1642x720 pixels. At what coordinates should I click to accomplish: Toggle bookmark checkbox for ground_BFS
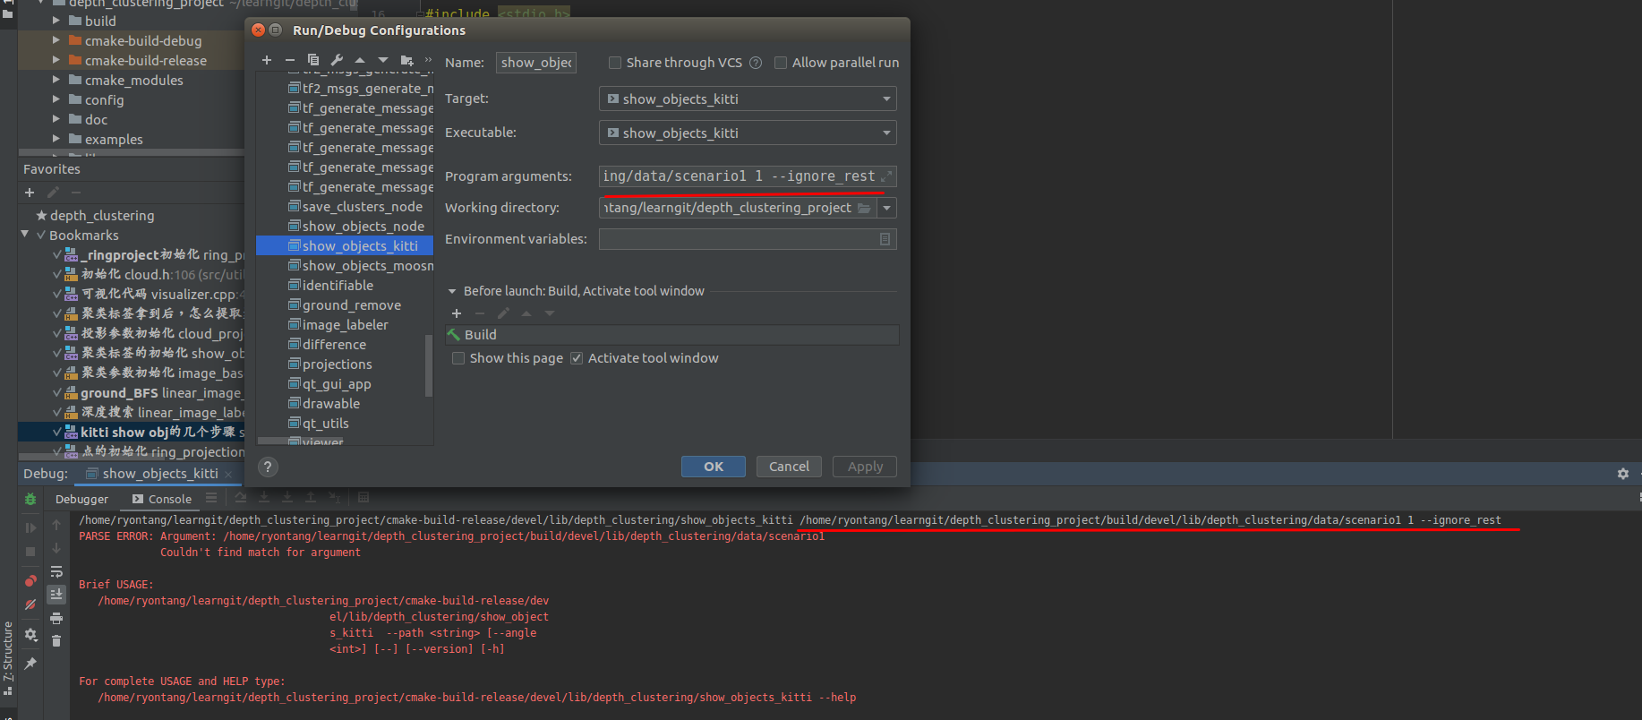tap(57, 393)
